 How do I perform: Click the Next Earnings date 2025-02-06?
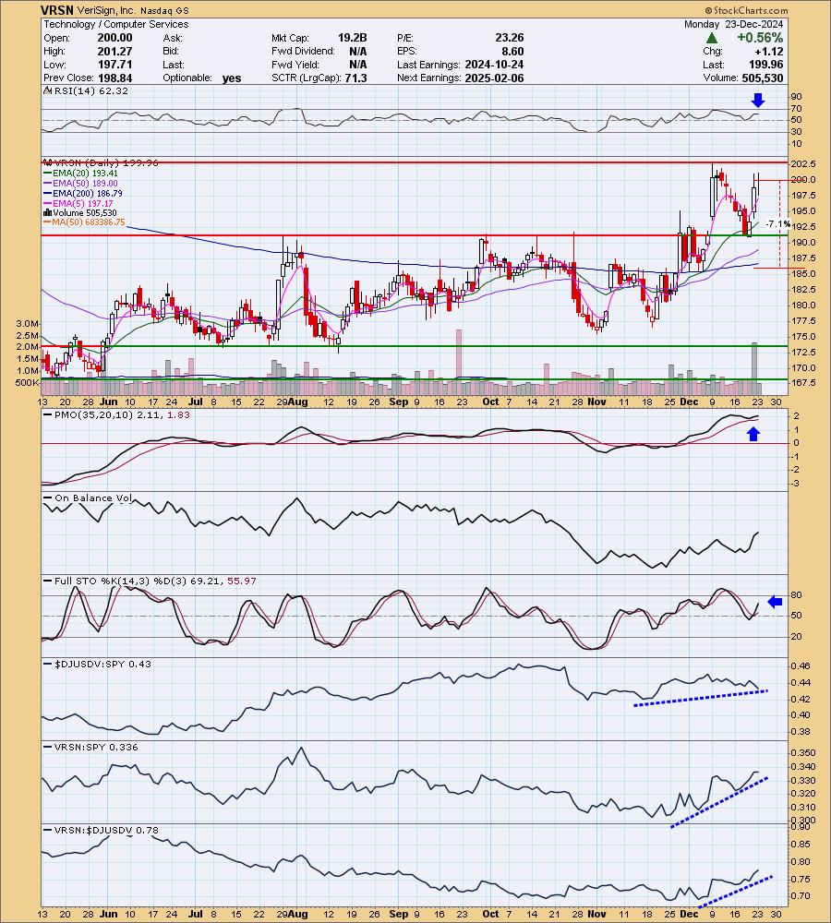tap(494, 78)
